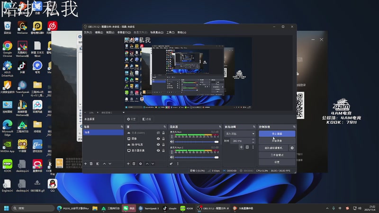Move the selected scene up with arrow
The width and height of the screenshot is (379, 213).
coord(104,163)
